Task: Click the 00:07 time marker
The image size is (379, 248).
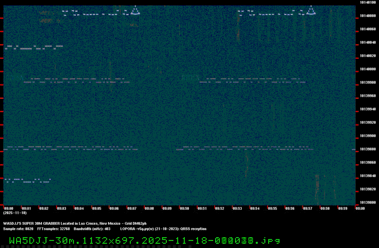Action: [132, 208]
